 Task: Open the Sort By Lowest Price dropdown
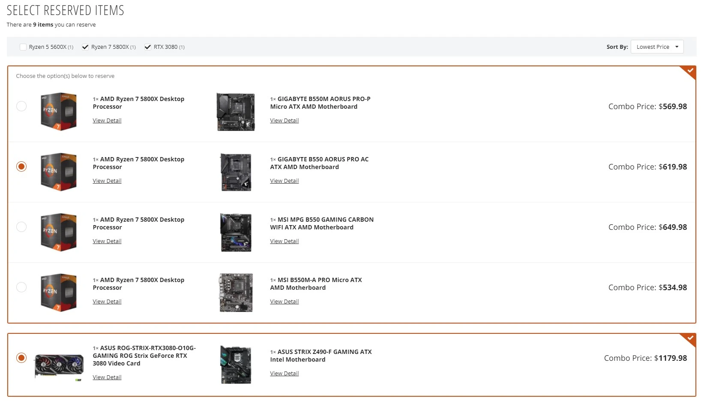[657, 47]
